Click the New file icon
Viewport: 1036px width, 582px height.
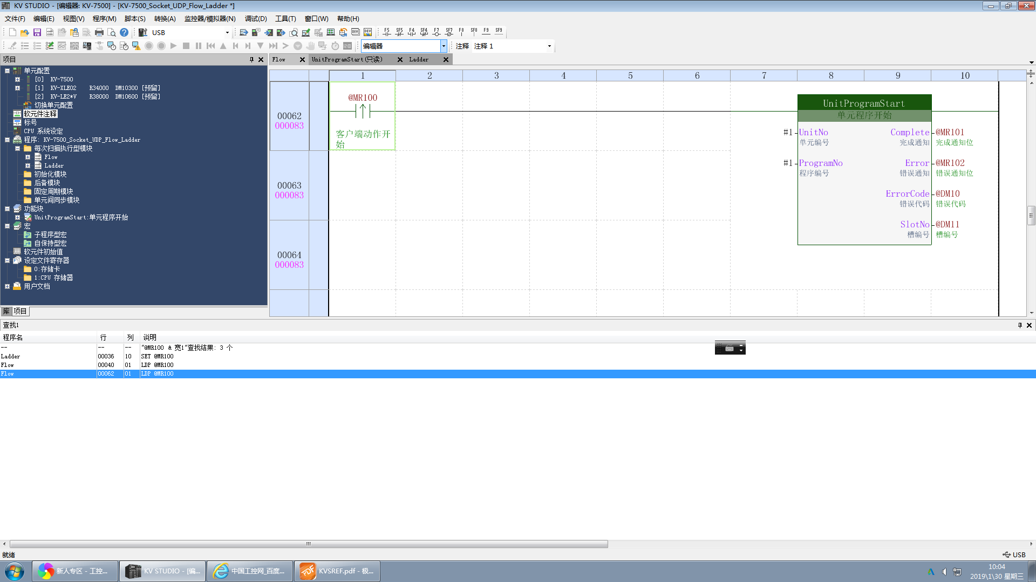coord(12,32)
